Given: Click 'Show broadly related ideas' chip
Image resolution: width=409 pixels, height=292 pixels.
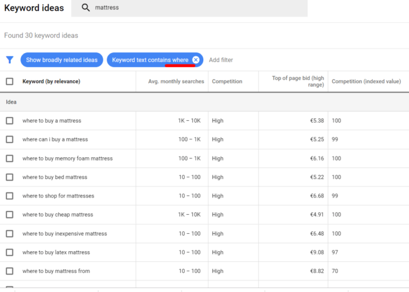Looking at the screenshot, I should 62,60.
